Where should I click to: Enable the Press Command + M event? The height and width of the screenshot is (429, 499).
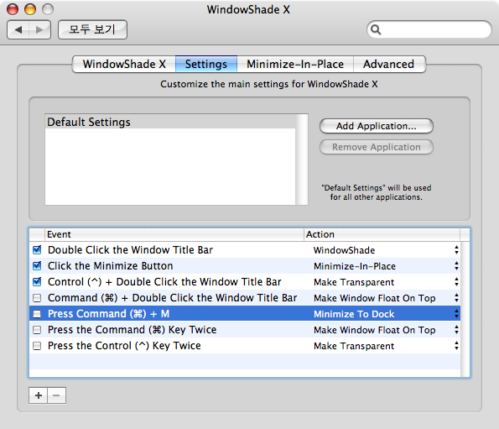(x=37, y=314)
